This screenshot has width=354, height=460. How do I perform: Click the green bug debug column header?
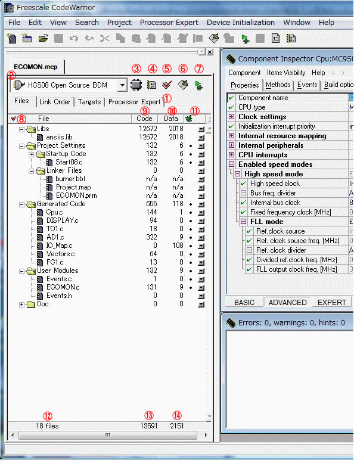coord(188,119)
